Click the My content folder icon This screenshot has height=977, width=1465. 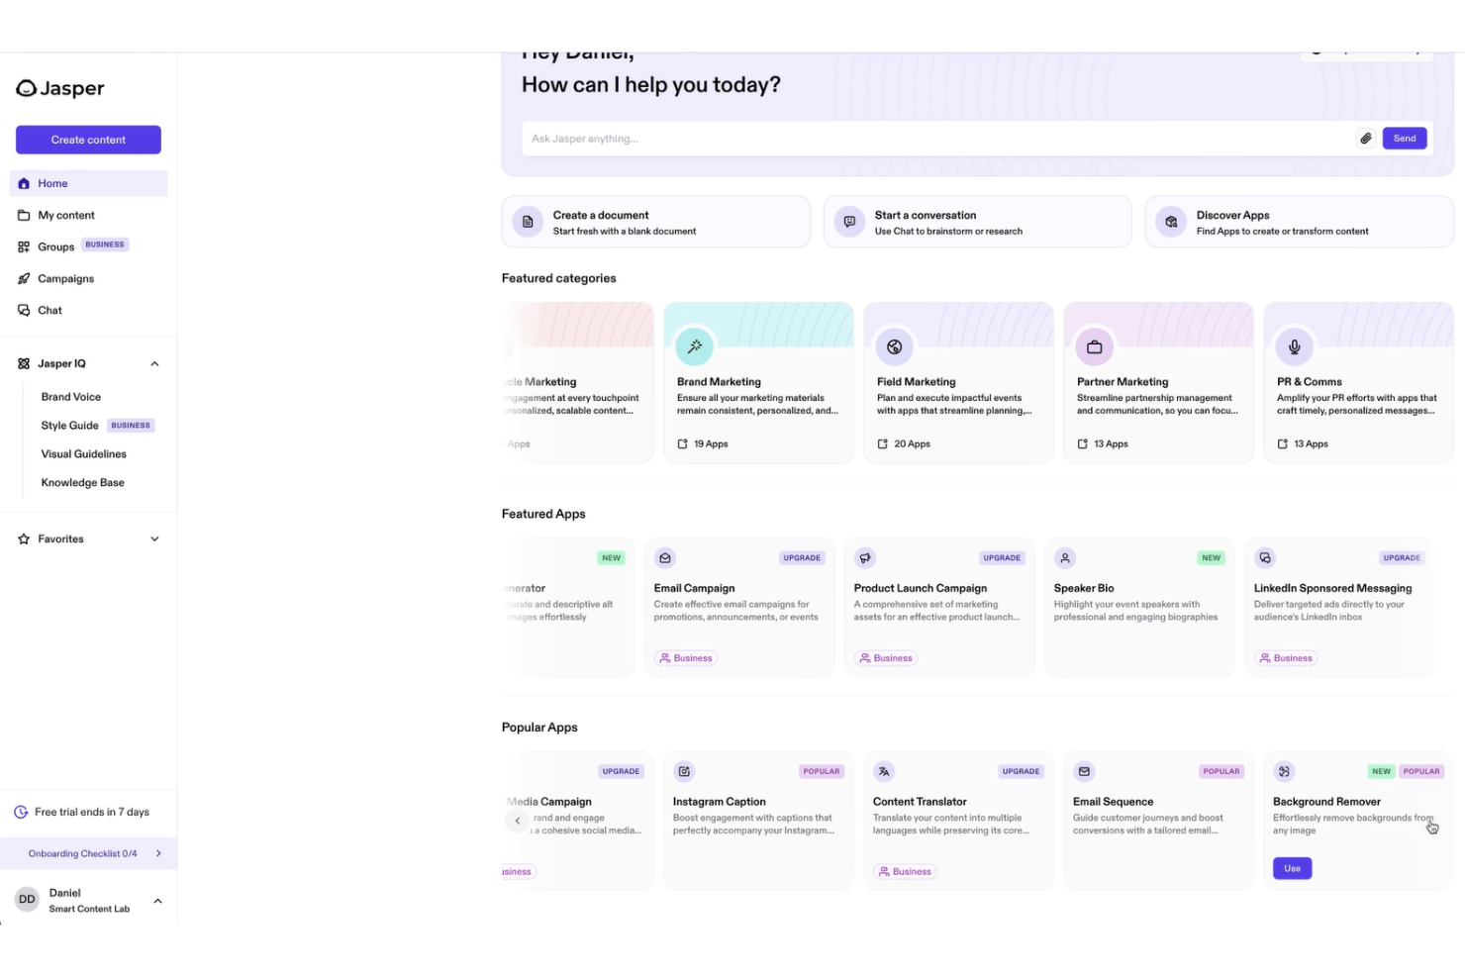(24, 215)
